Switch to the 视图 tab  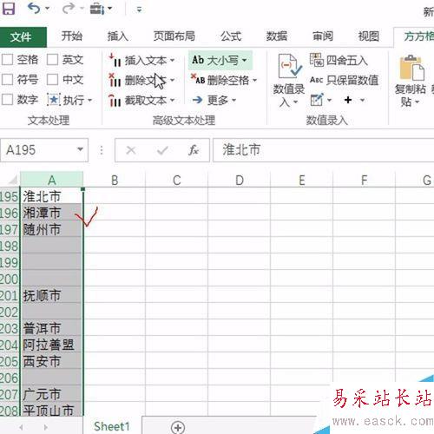[x=369, y=36]
